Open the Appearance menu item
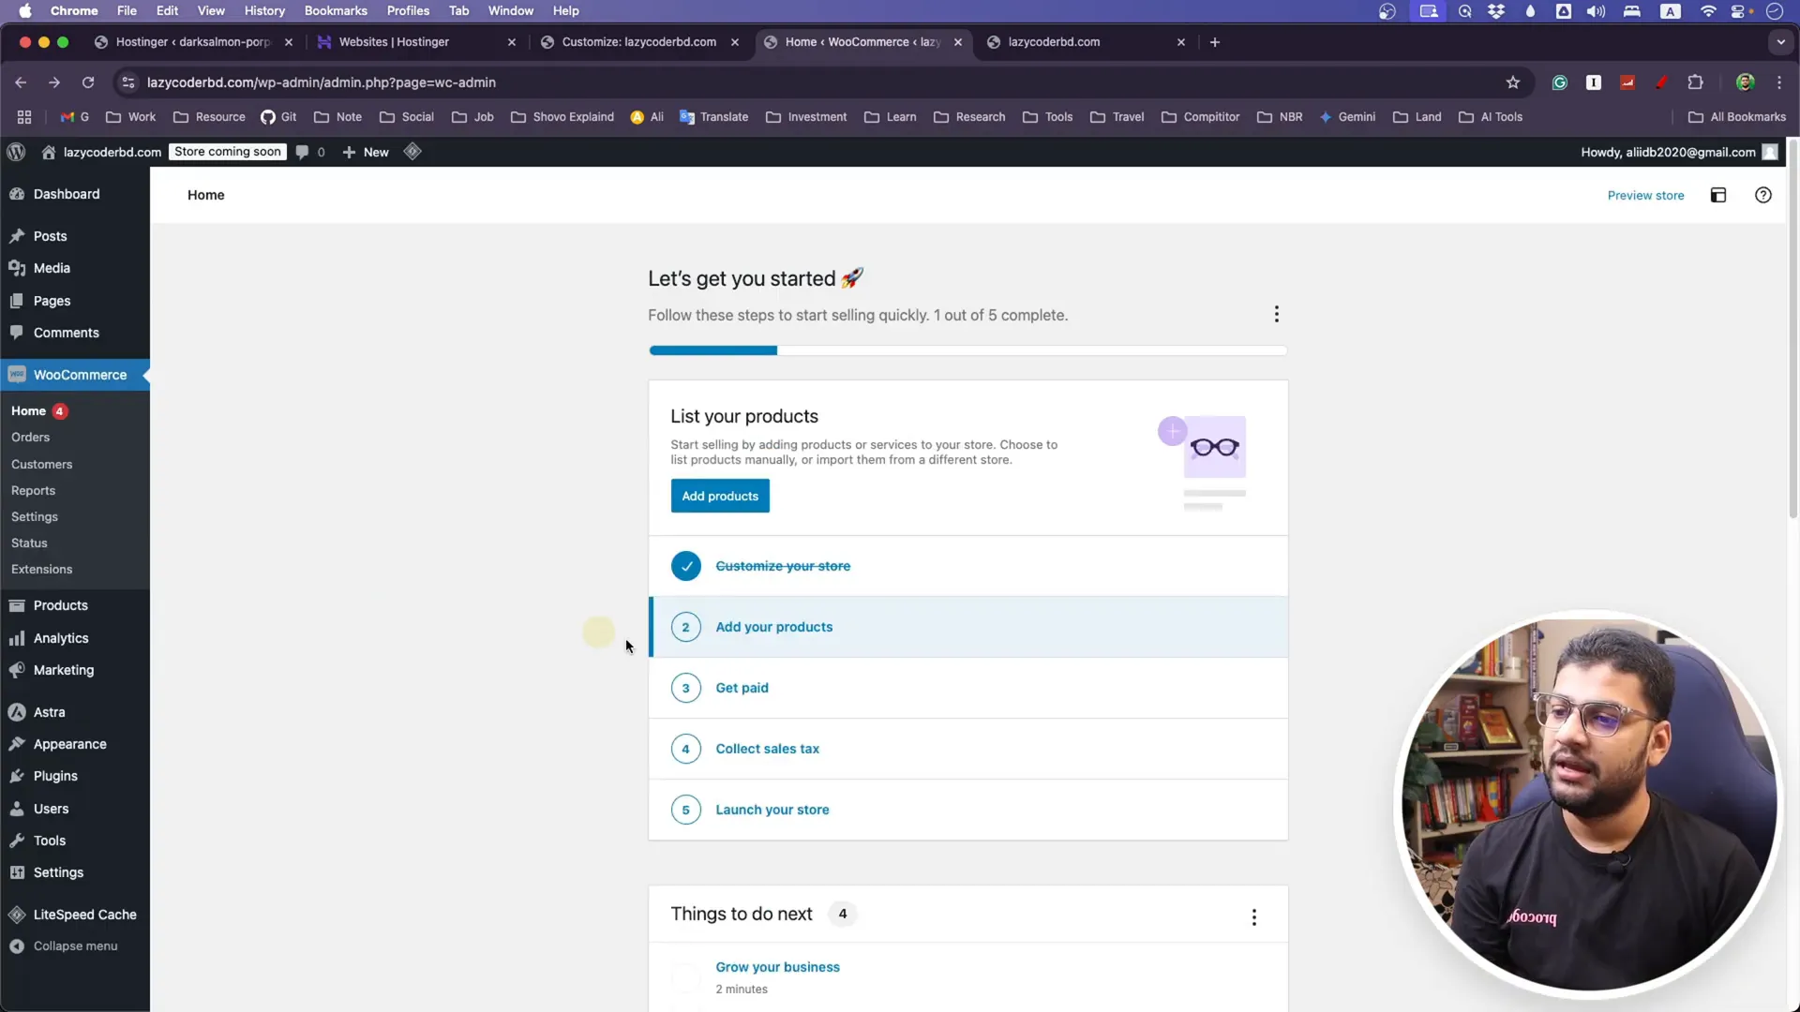 [69, 743]
